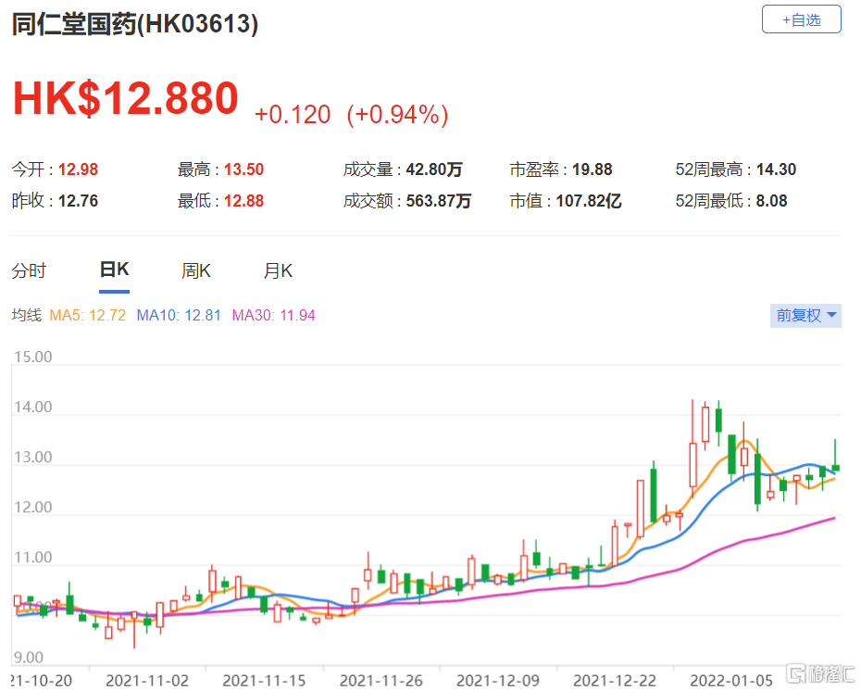The height and width of the screenshot is (690, 861).
Task: Click the latest green candlestick at chart's right edge
Action: [x=836, y=468]
